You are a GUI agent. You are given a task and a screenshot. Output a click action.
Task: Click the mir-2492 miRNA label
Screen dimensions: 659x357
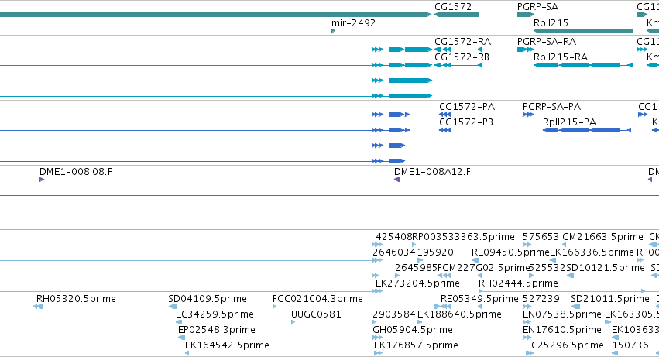353,23
